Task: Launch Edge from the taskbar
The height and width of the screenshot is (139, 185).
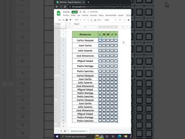Action: pyautogui.click(x=119, y=136)
